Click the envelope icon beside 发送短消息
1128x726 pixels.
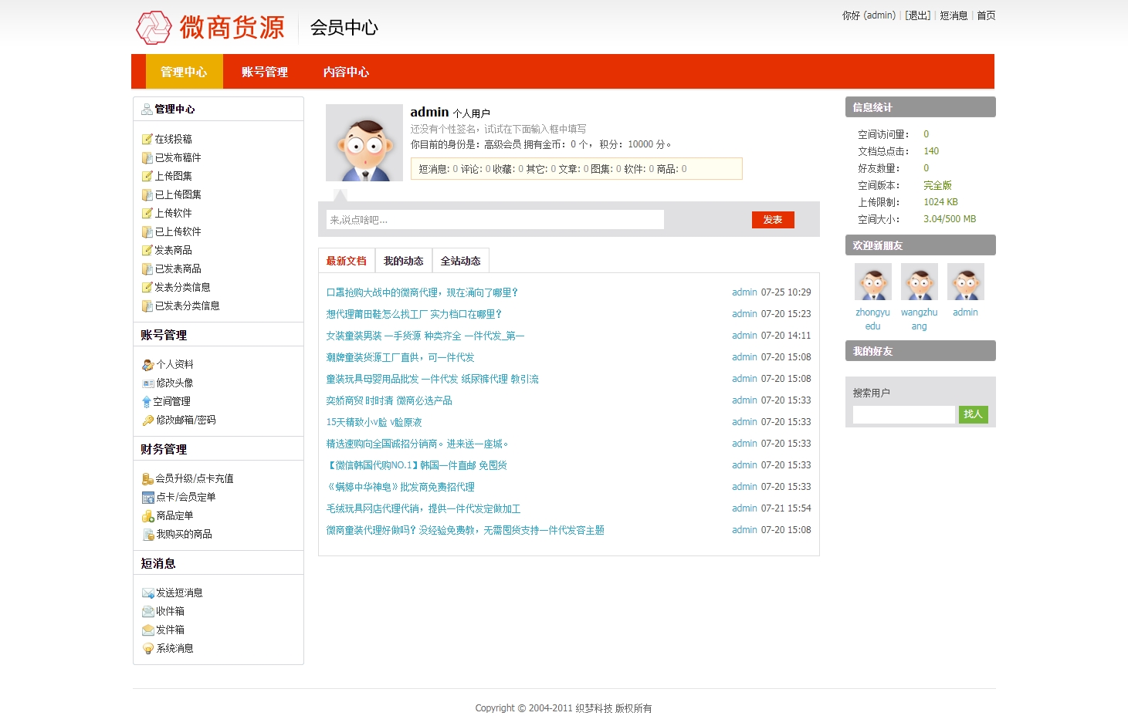pyautogui.click(x=147, y=593)
